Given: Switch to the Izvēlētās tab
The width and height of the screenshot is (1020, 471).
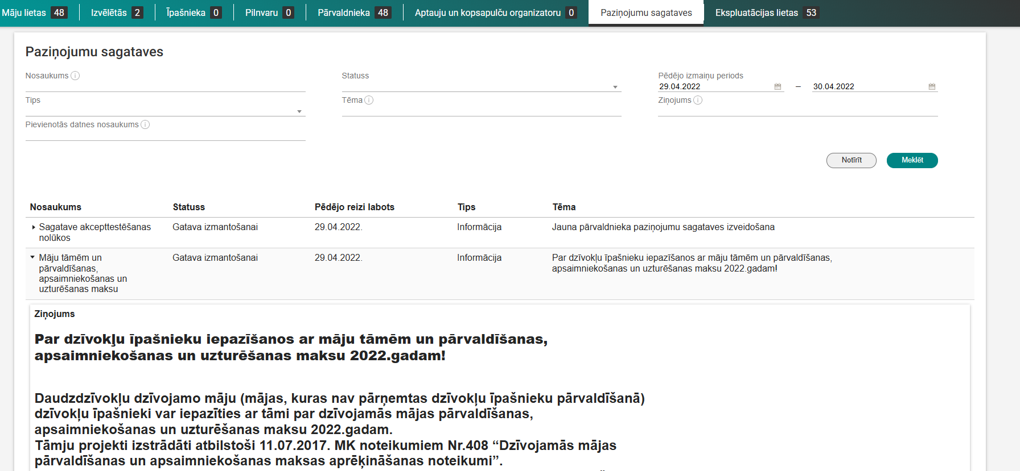Looking at the screenshot, I should tap(117, 12).
